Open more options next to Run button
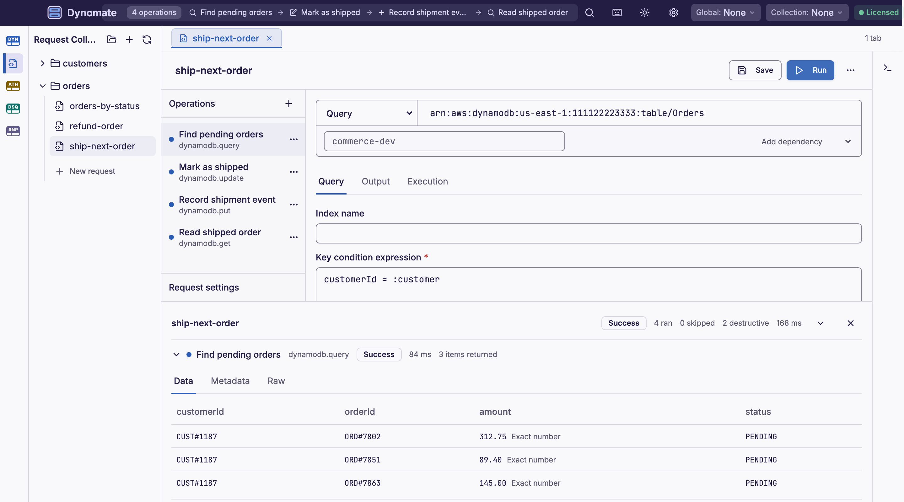The width and height of the screenshot is (904, 502). click(851, 70)
